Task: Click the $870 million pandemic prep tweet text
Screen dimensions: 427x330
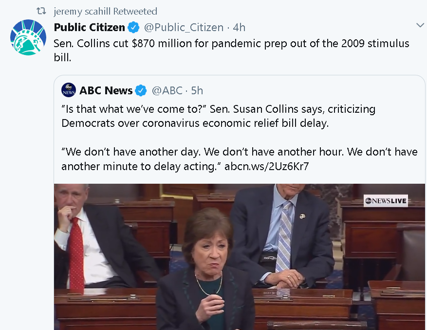Action: tap(231, 50)
